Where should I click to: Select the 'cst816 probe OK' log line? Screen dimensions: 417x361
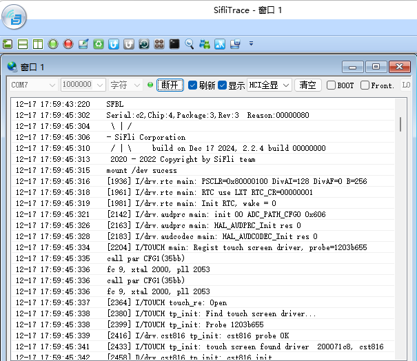(203, 336)
